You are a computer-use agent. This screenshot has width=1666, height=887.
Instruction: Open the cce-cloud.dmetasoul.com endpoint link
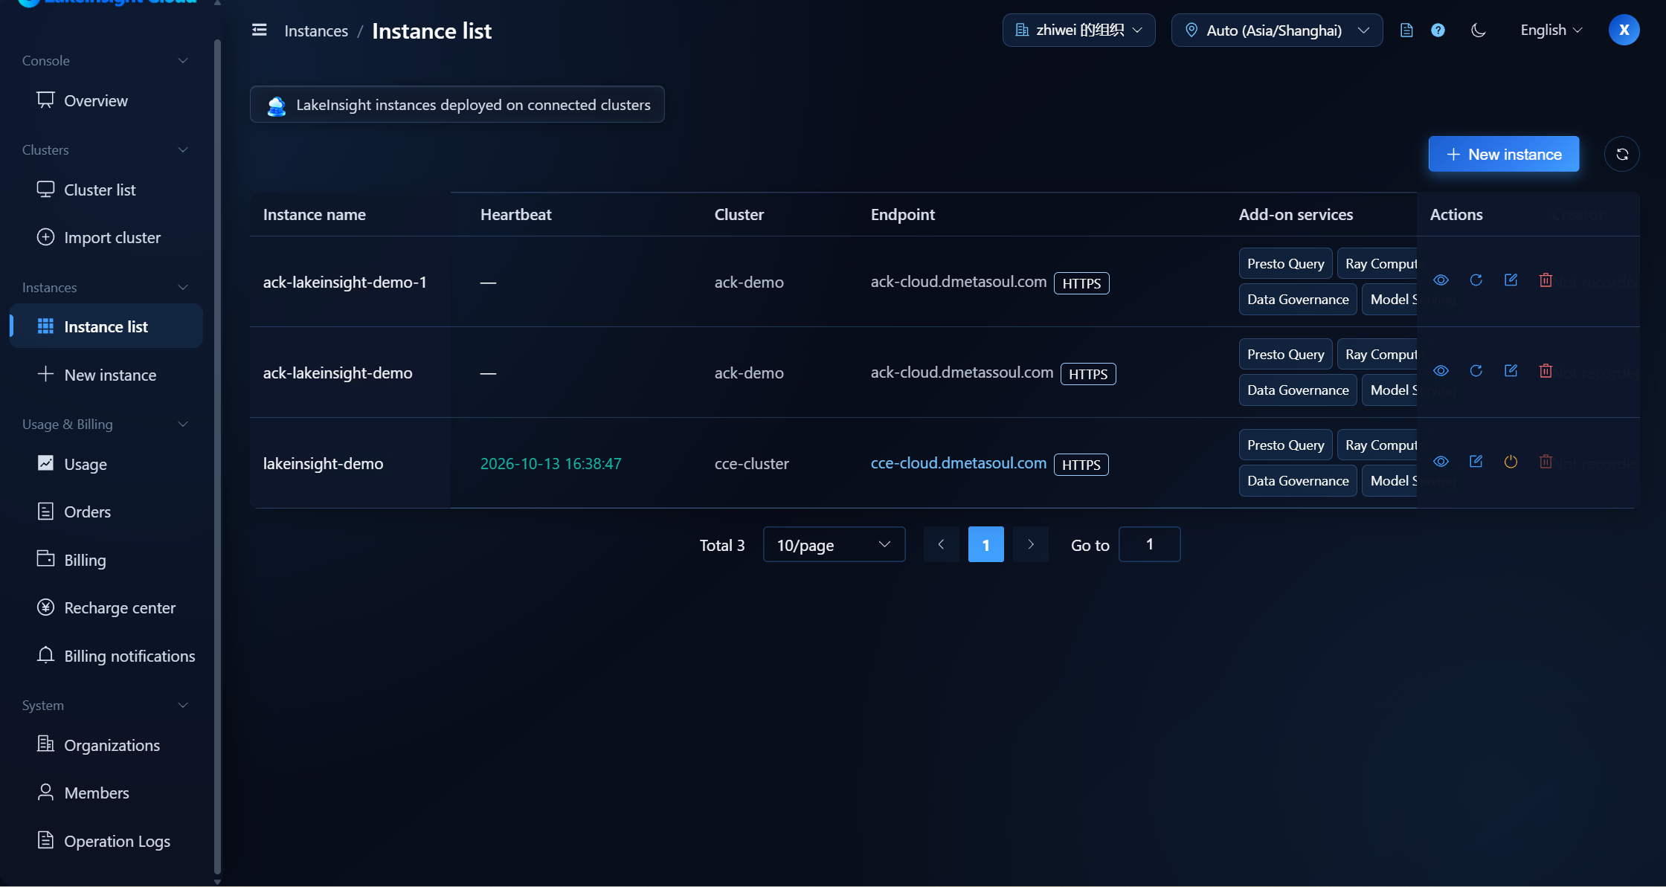coord(958,463)
